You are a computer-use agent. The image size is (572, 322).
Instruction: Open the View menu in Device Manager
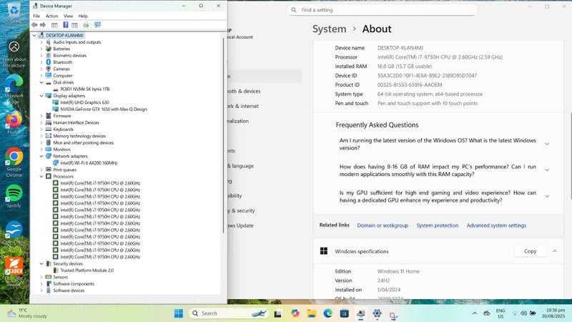[68, 16]
